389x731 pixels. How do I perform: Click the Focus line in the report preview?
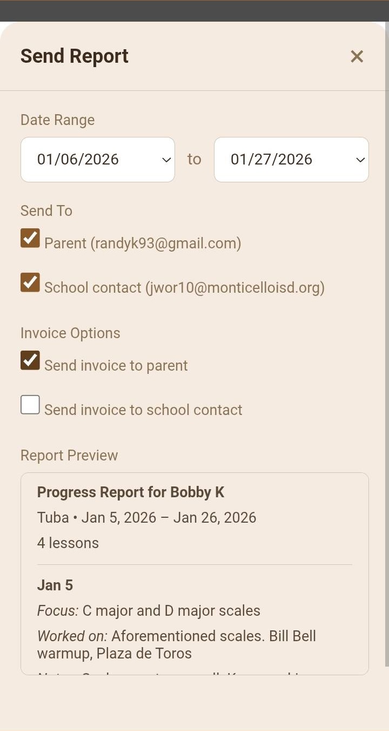click(x=149, y=611)
